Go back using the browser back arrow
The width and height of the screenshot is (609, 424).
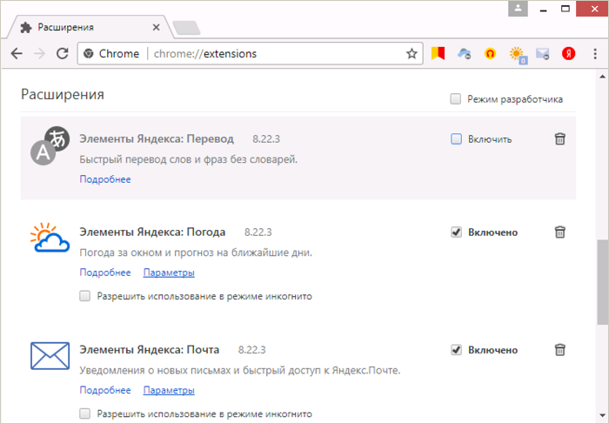17,54
